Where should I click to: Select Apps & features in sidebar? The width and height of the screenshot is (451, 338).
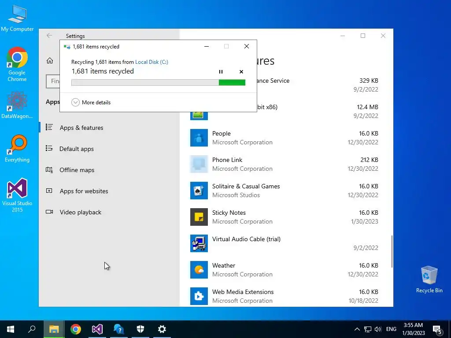[x=109, y=128]
